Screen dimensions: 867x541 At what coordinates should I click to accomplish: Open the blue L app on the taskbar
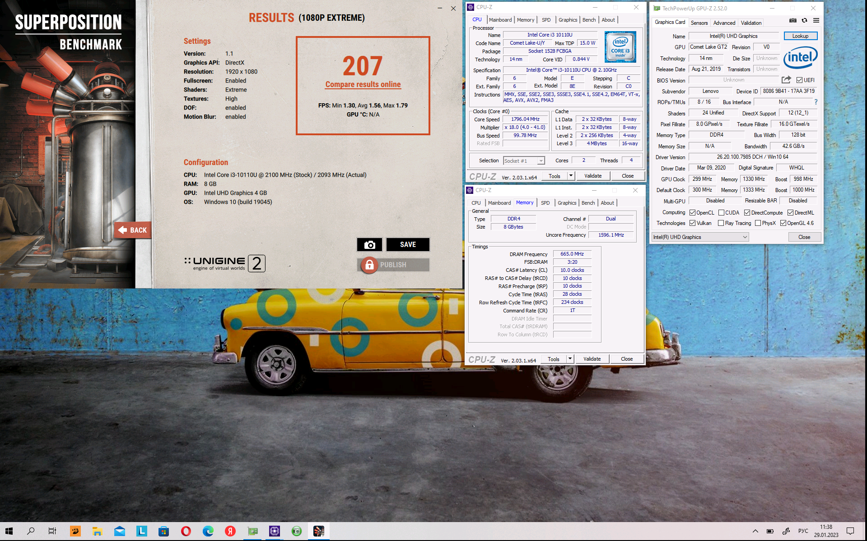[x=141, y=531]
